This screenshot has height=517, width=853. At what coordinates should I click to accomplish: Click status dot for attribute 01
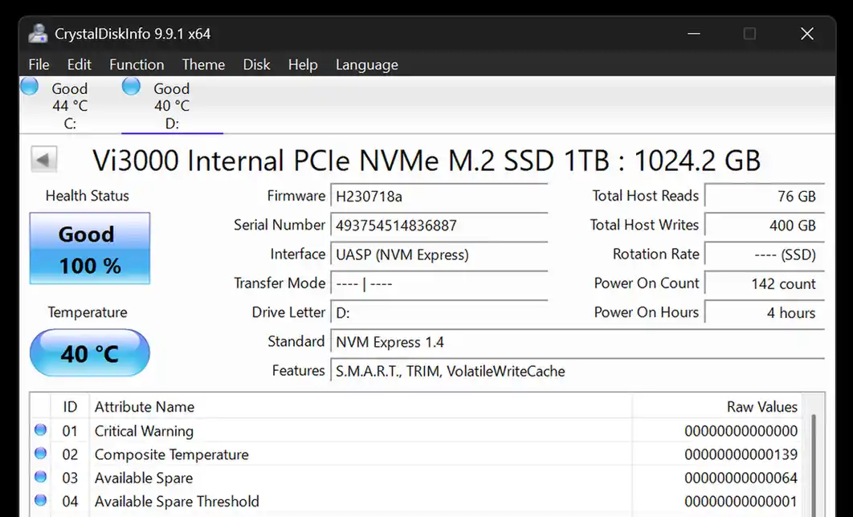click(x=40, y=430)
